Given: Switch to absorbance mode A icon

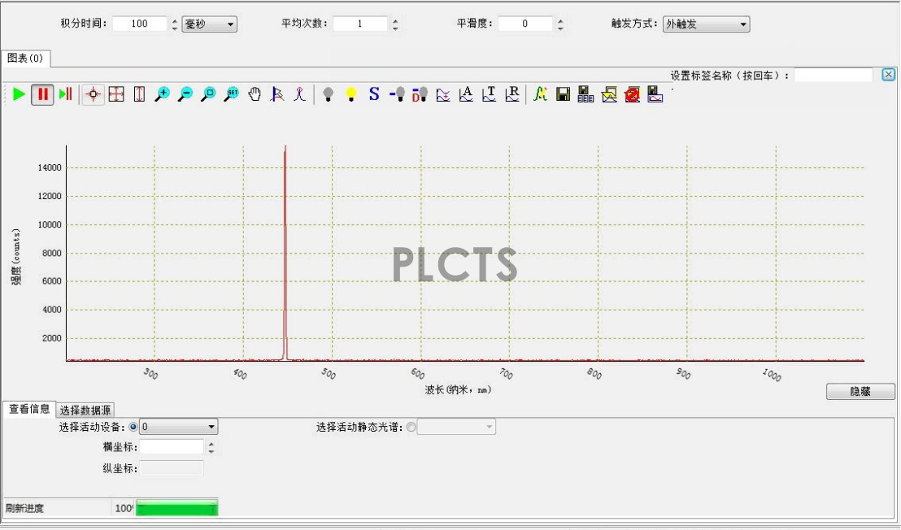Looking at the screenshot, I should (x=466, y=94).
